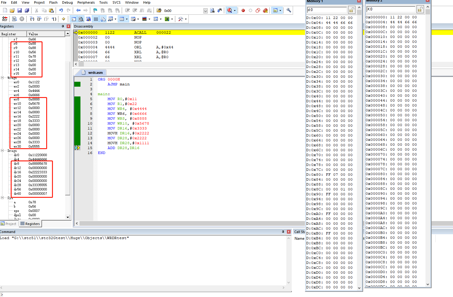Open the find text combo dropdown

coord(206,10)
